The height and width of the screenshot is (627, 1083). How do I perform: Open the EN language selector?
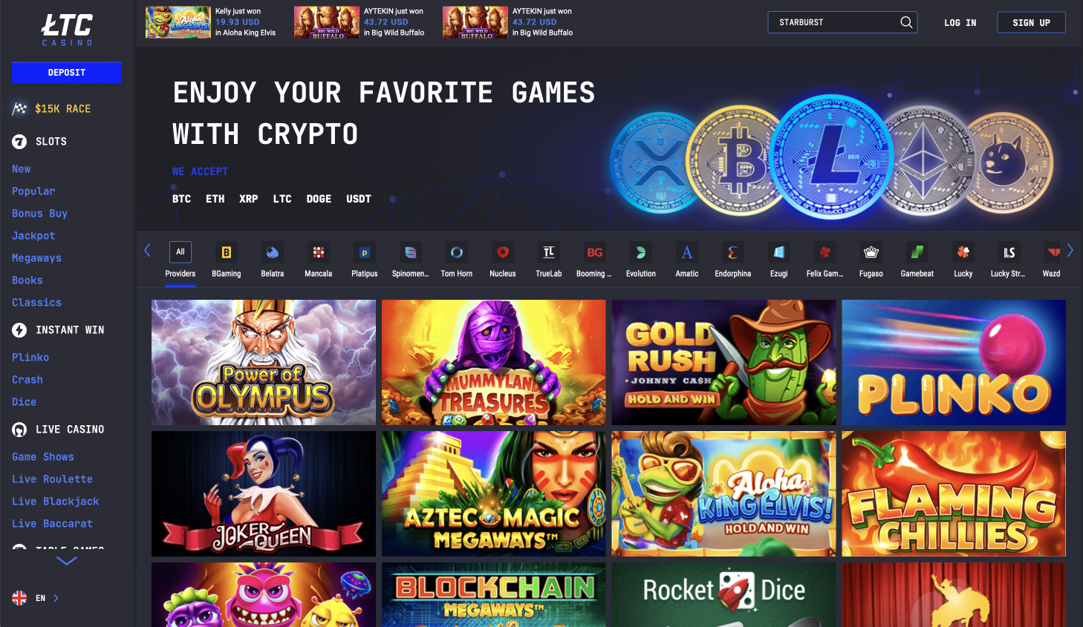click(x=35, y=598)
